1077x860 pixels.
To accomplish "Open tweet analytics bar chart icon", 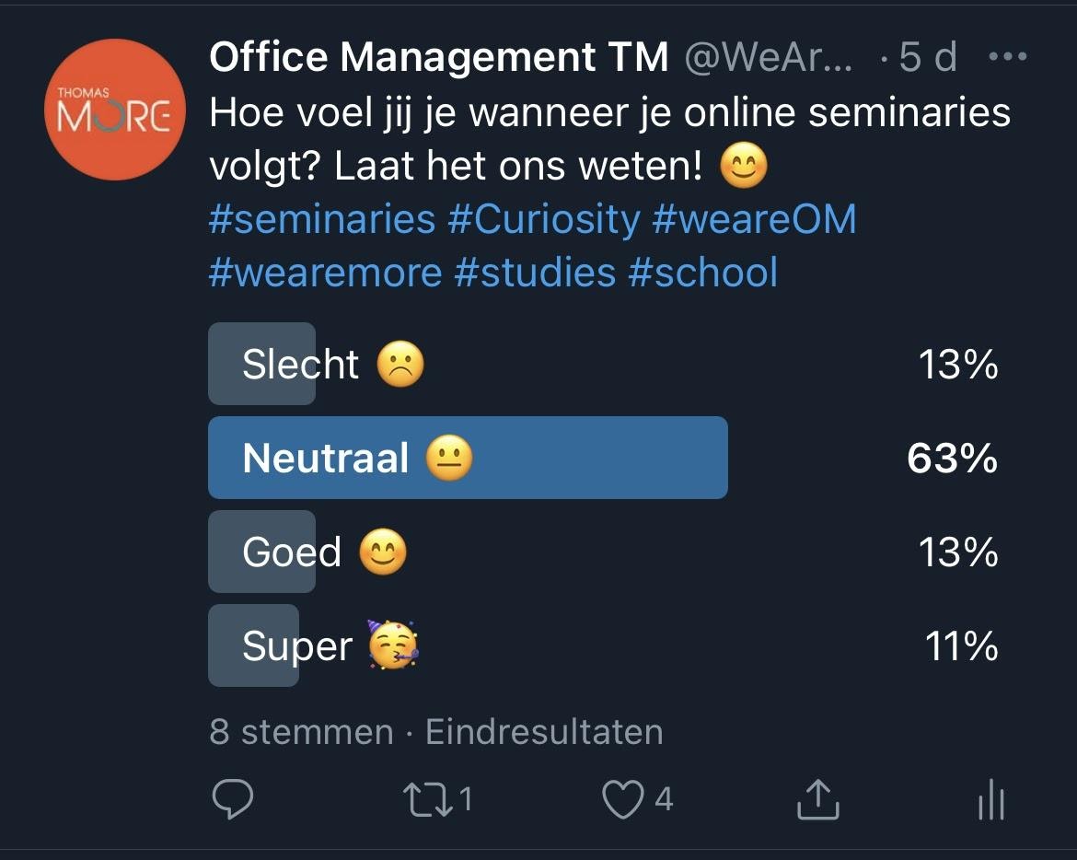I will 990,799.
